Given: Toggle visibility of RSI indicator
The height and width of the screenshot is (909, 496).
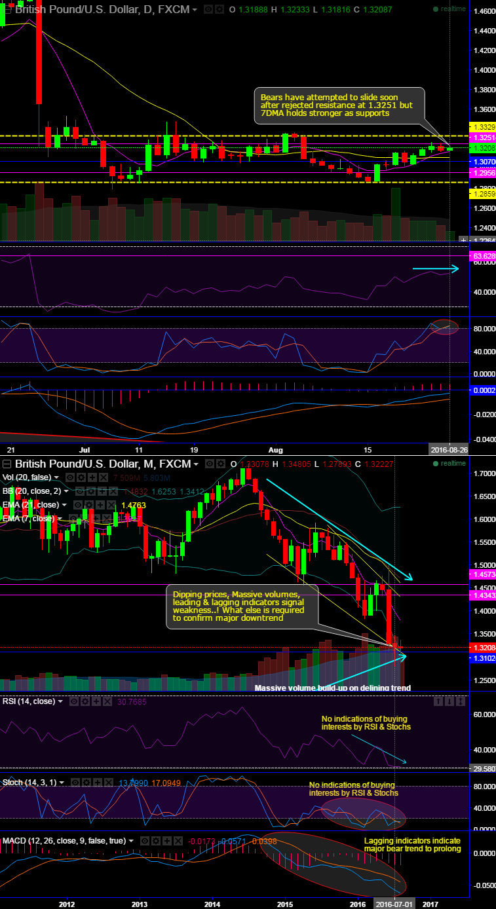Looking at the screenshot, I should pos(74,701).
